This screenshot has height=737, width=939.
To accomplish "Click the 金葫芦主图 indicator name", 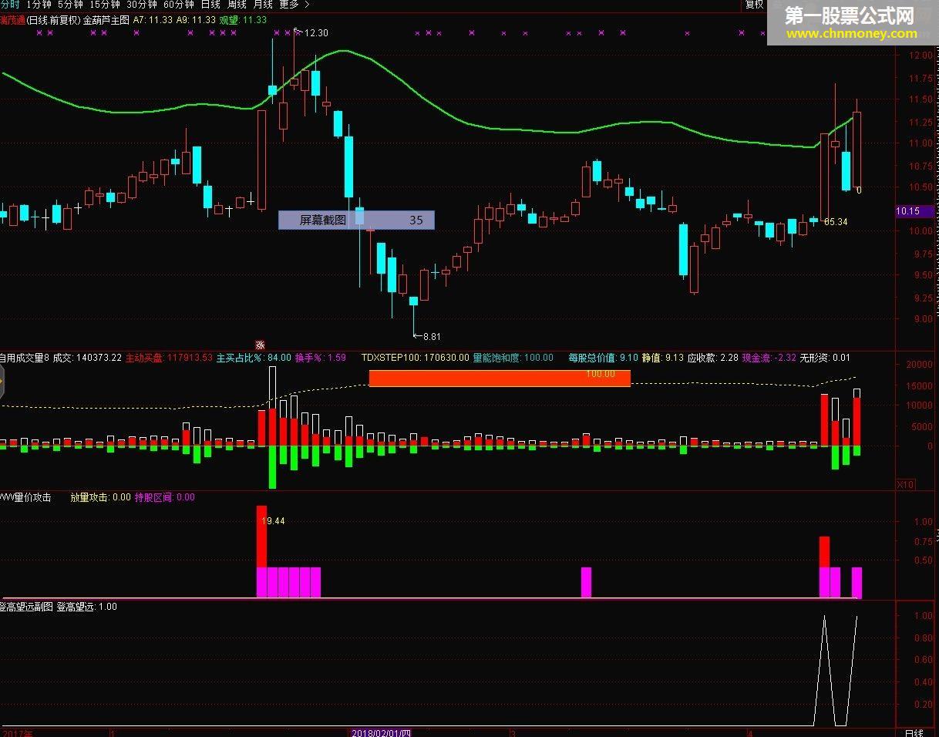I will 106,20.
